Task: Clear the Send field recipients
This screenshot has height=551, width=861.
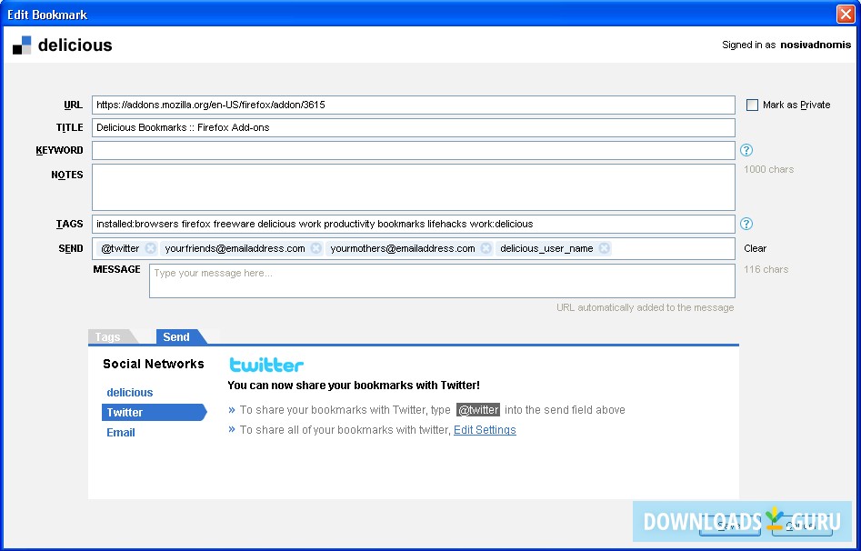Action: point(755,248)
